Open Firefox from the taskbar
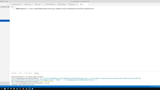The height and width of the screenshot is (90, 160). pos(23,89)
